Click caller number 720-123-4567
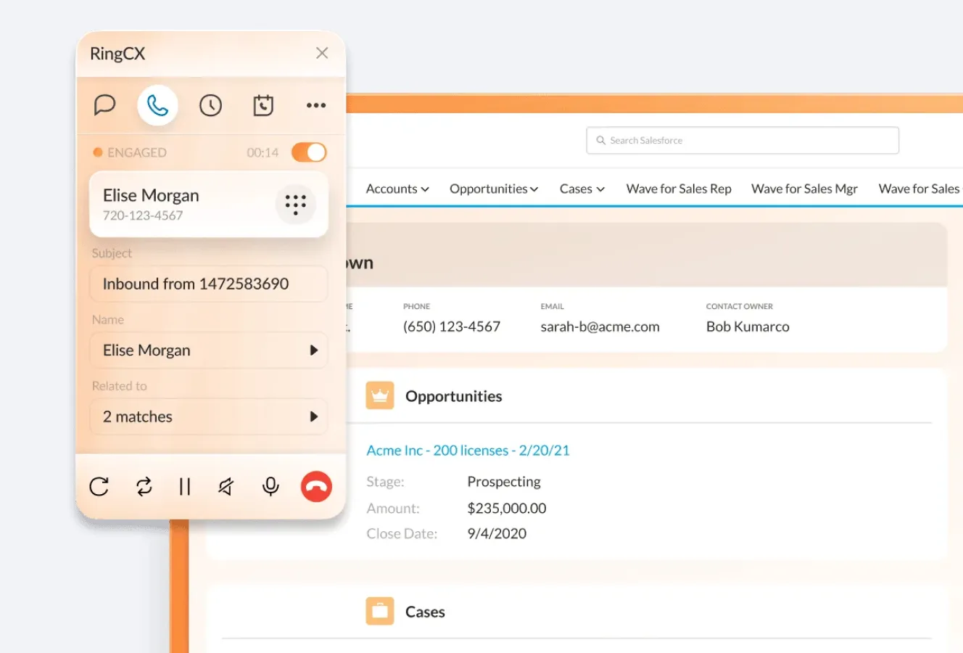Screen dimensions: 963x653 pyautogui.click(x=143, y=215)
